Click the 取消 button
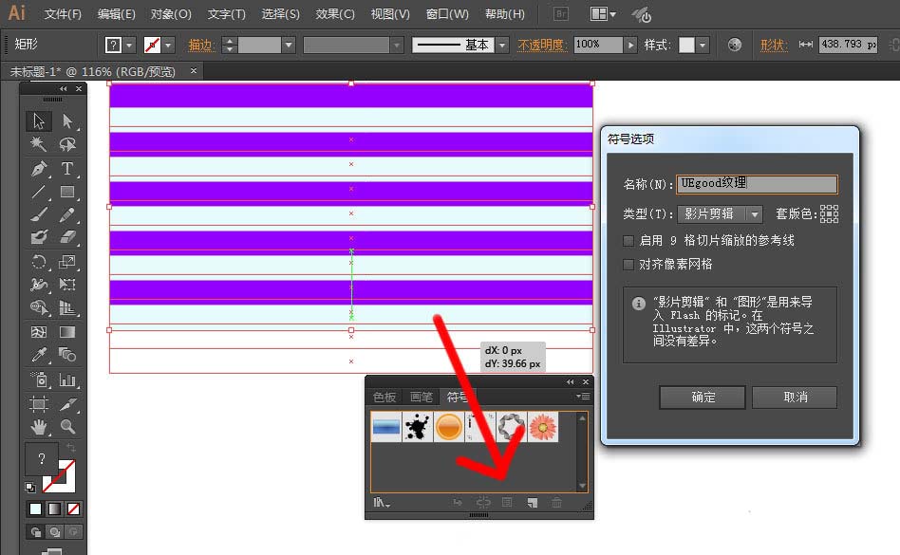The image size is (900, 555). coord(794,397)
